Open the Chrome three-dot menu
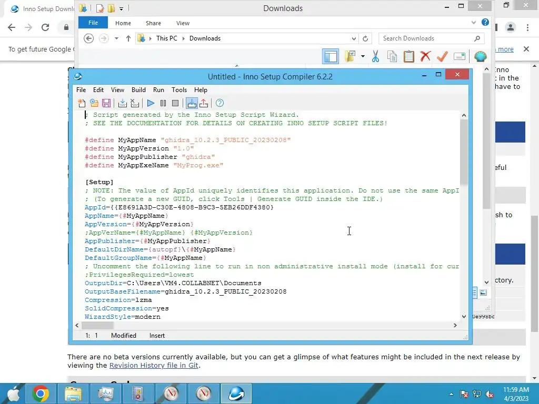 pyautogui.click(x=527, y=27)
